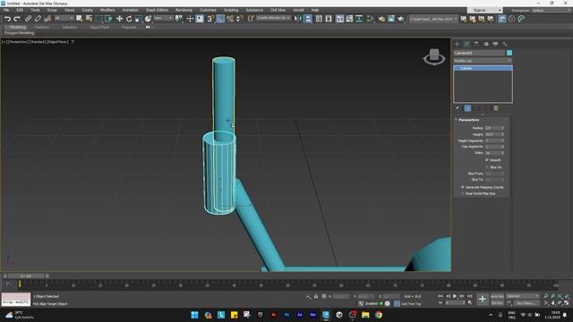This screenshot has width=573, height=322.
Task: Click the object color swatch next to name
Action: point(509,53)
